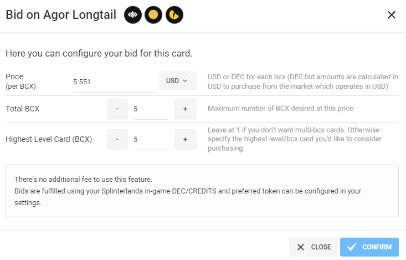Decrease Highest Level Card BCX value
The height and width of the screenshot is (260, 406).
pos(117,140)
